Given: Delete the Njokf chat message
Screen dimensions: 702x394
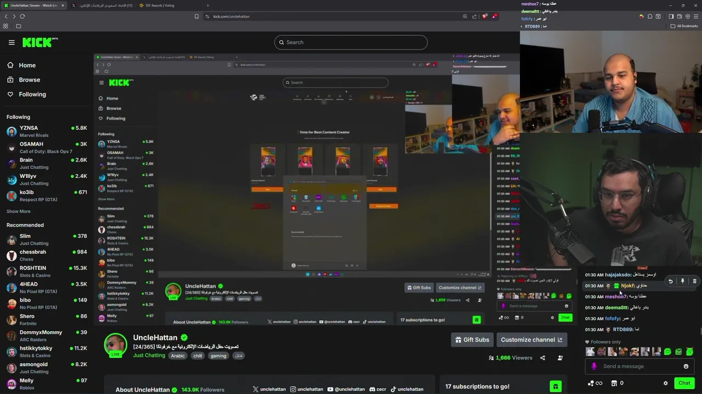Looking at the screenshot, I should pyautogui.click(x=694, y=281).
